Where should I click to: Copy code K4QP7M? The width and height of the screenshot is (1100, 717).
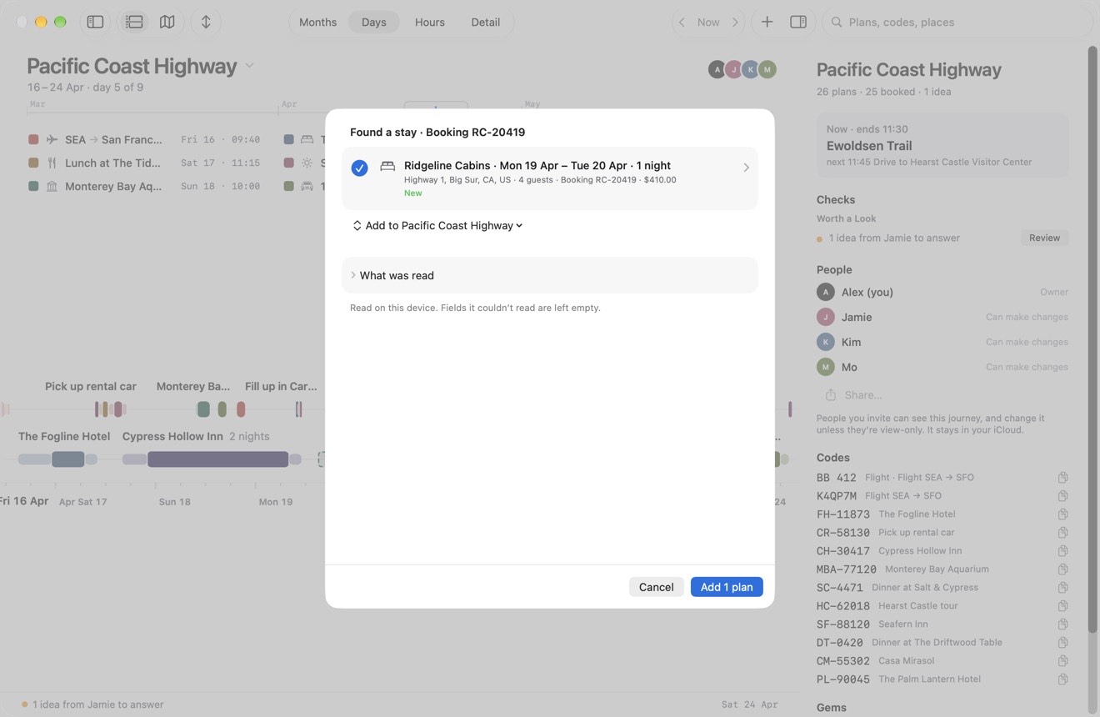(1063, 496)
